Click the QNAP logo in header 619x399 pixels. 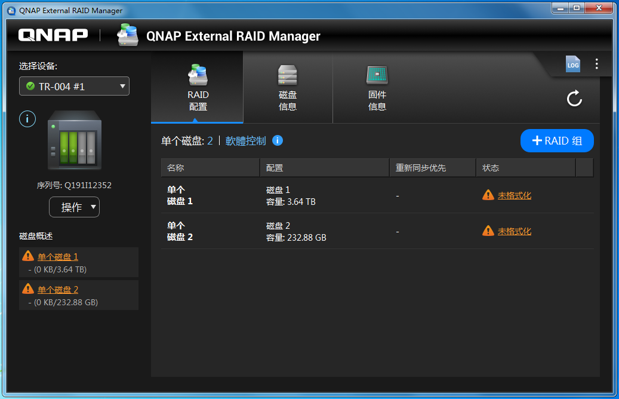pos(53,35)
